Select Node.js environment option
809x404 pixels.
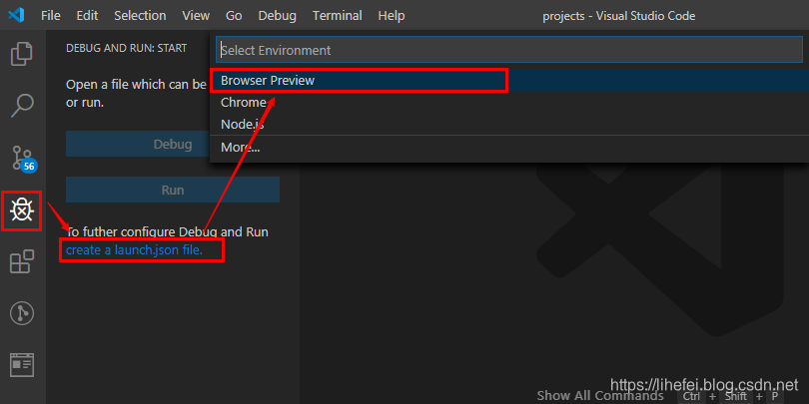point(508,124)
